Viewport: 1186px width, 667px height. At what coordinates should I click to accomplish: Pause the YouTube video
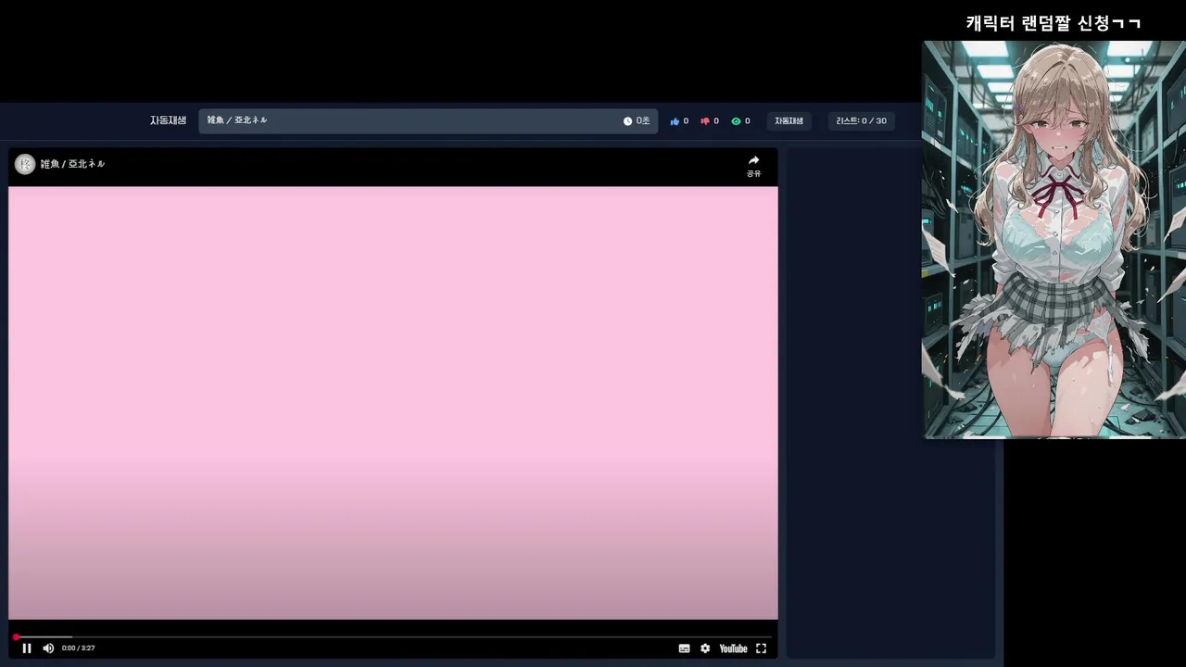(27, 648)
